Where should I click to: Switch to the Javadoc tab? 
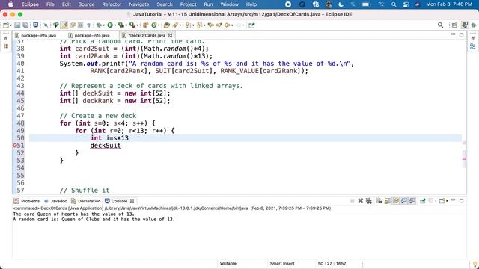point(55,201)
